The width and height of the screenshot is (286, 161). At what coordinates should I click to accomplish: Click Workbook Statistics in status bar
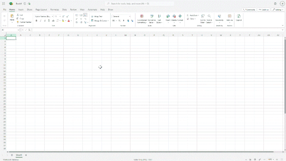tap(11, 159)
